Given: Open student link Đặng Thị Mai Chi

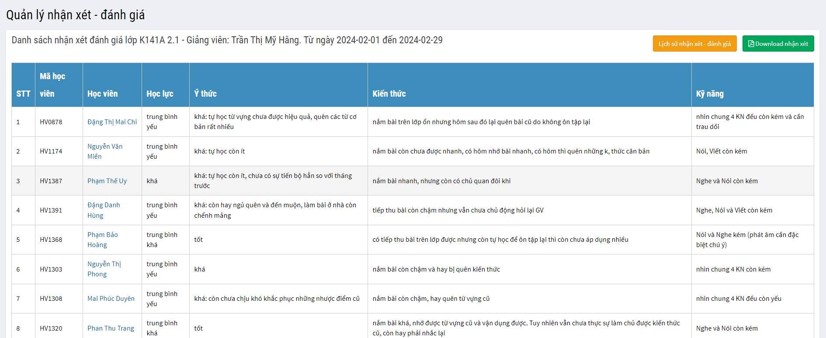Looking at the screenshot, I should (112, 122).
